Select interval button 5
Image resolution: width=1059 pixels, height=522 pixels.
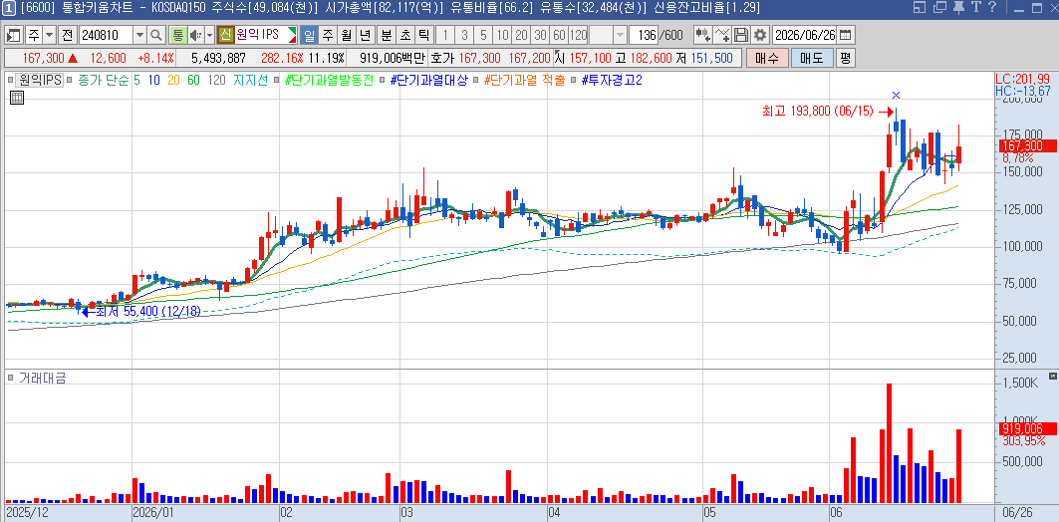tap(483, 35)
